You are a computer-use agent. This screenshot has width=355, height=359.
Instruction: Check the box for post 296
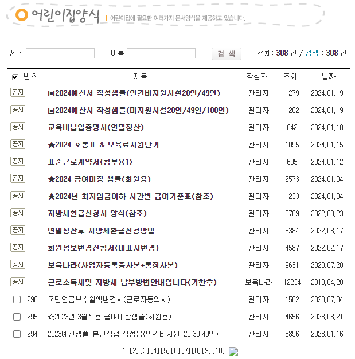click(x=17, y=299)
